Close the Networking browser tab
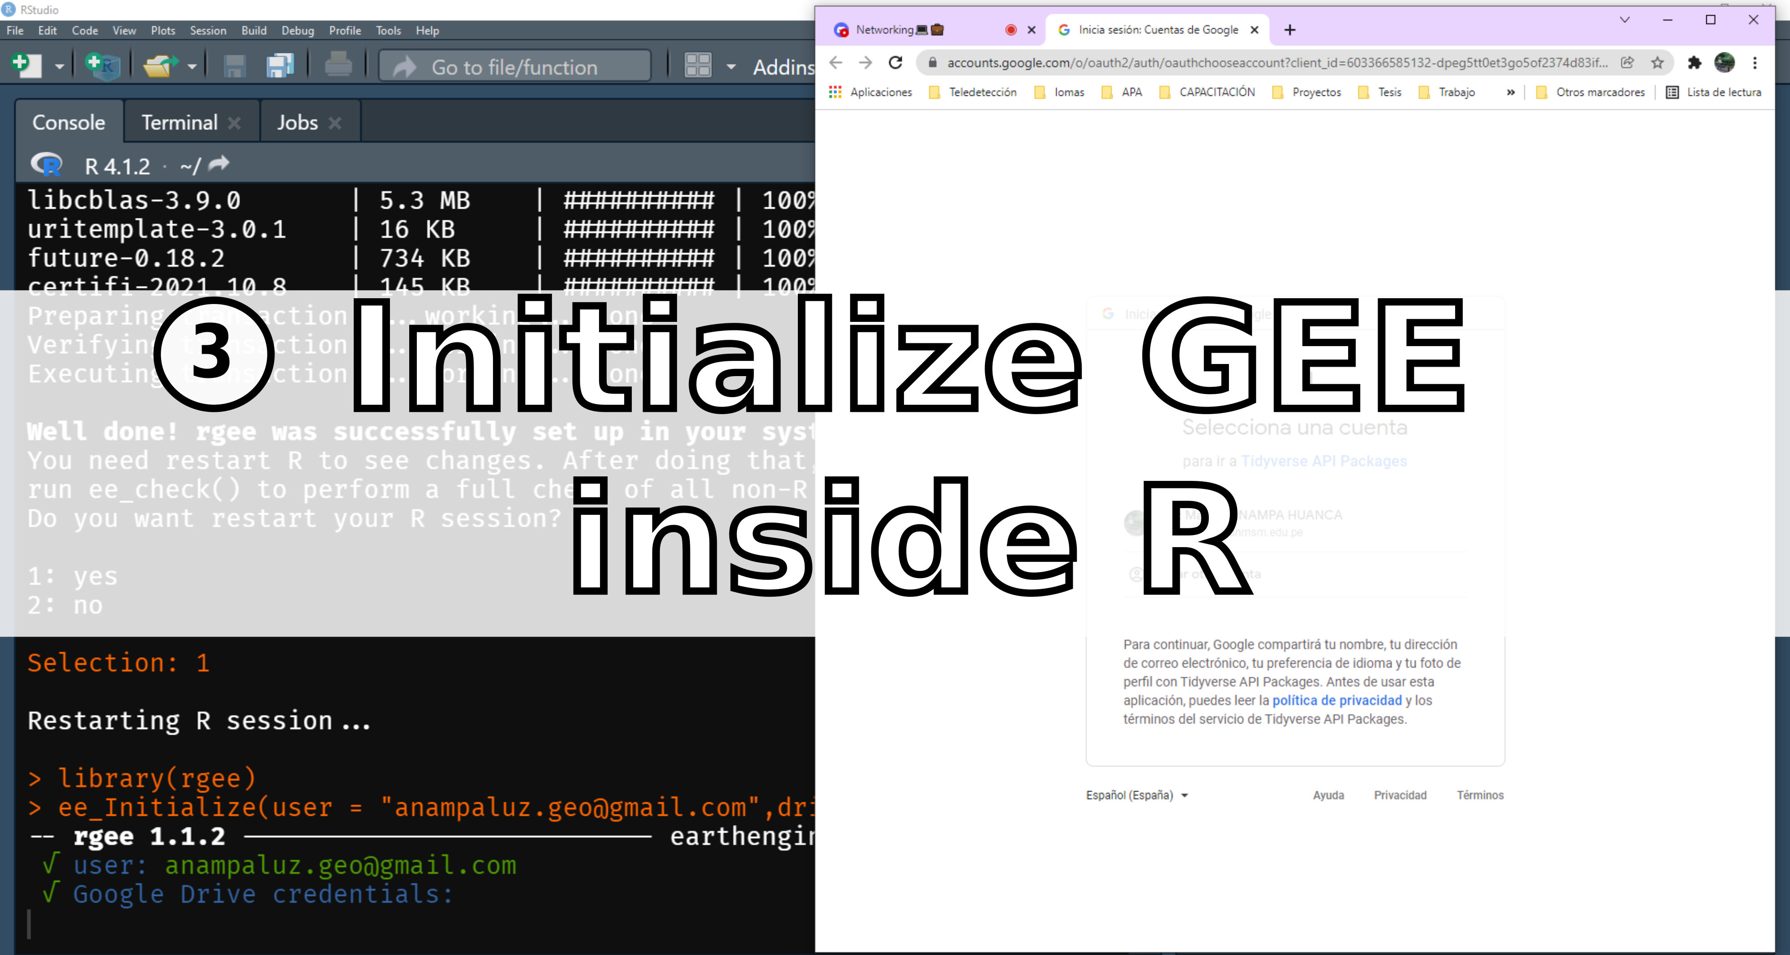Screen dimensions: 1790x955 pos(1031,30)
